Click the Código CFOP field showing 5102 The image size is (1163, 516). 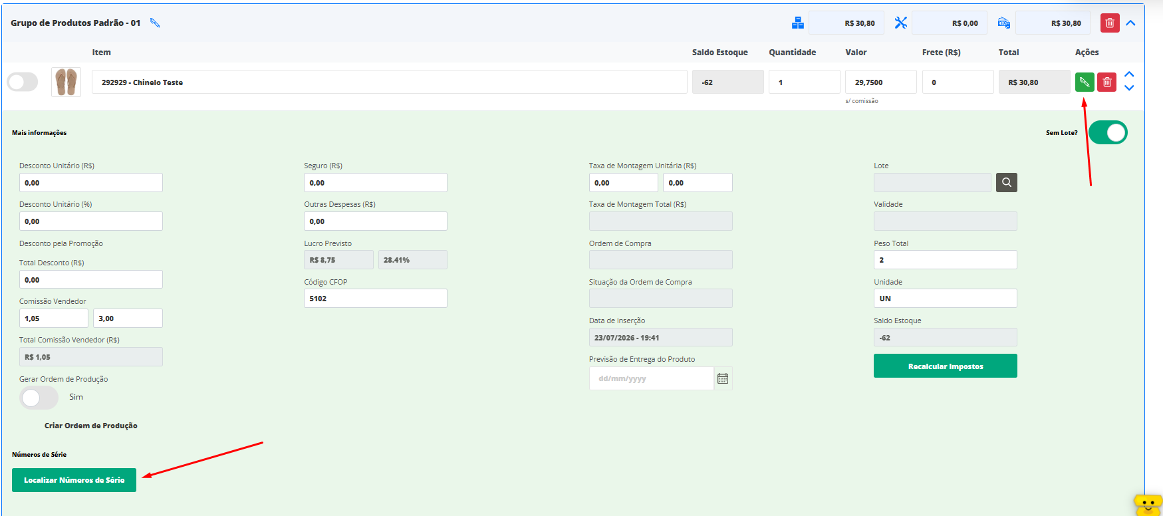(376, 299)
